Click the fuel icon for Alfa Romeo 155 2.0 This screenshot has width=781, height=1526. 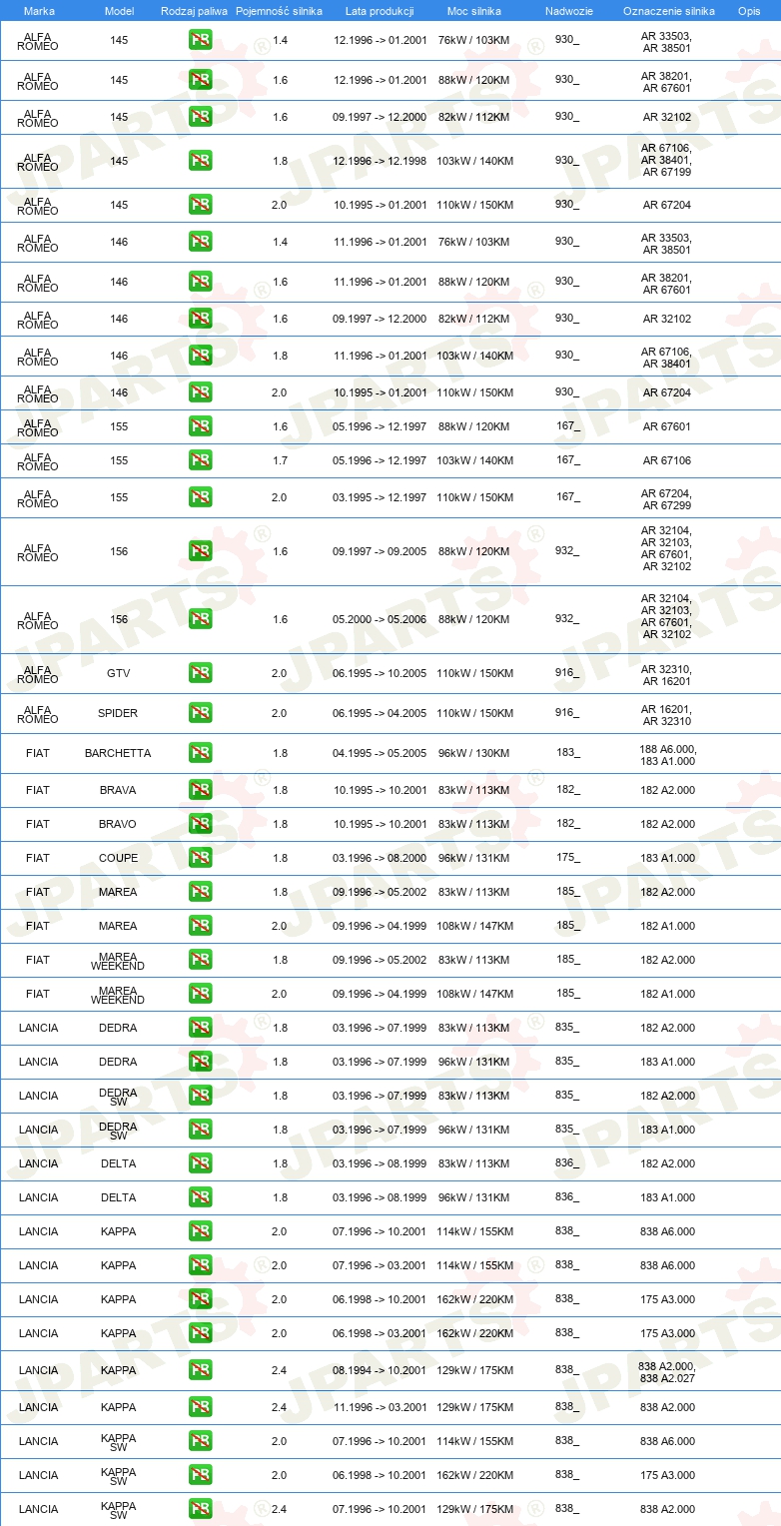[200, 496]
